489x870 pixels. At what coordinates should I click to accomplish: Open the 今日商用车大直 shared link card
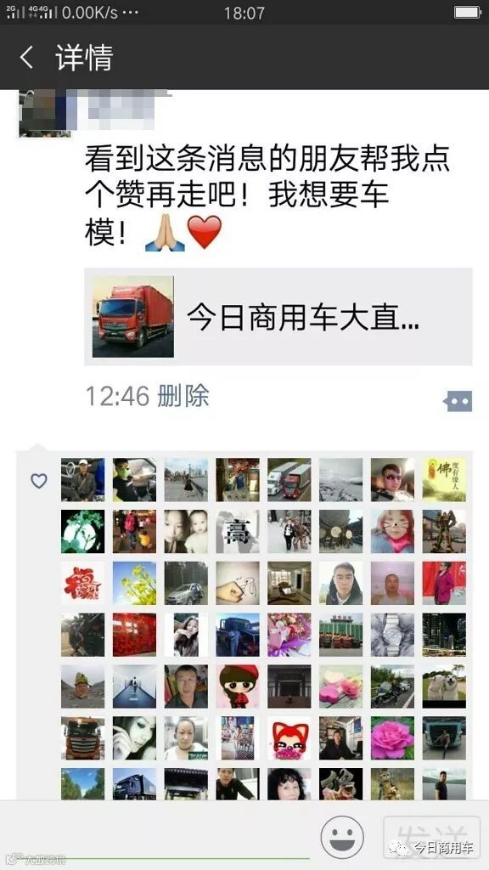click(x=278, y=317)
